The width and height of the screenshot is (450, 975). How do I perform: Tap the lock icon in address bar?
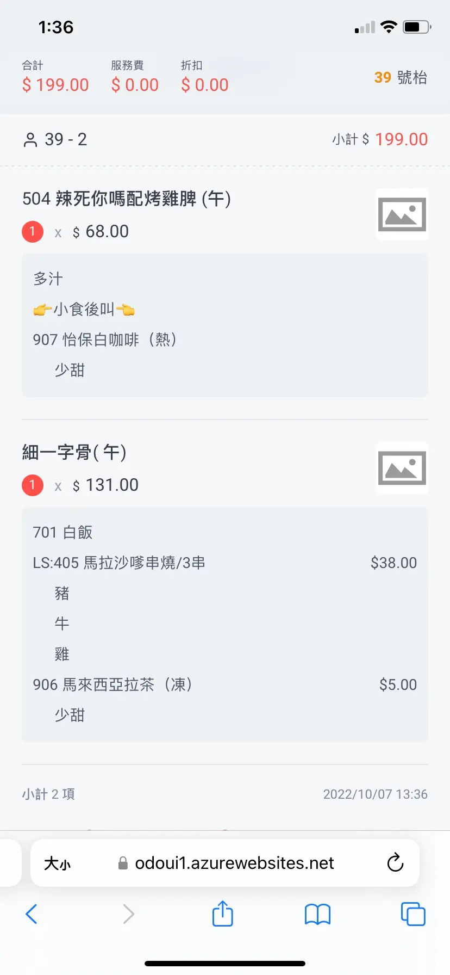(123, 863)
